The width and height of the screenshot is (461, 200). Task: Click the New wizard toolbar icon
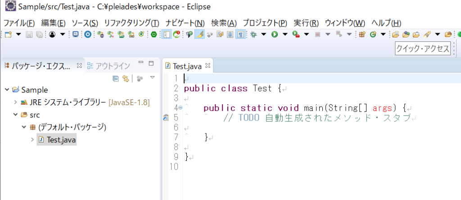[8, 35]
